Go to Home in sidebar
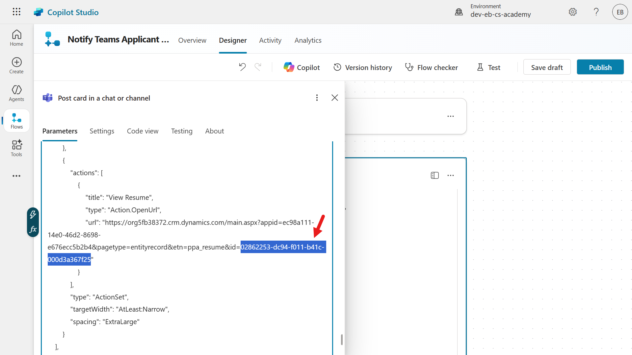This screenshot has width=632, height=355. coord(16,38)
